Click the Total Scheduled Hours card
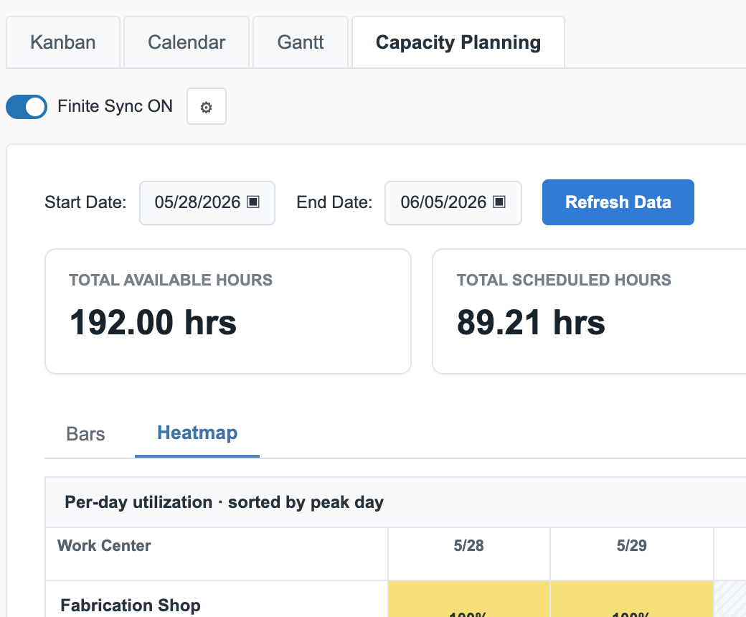Viewport: 746px width, 617px height. point(589,311)
